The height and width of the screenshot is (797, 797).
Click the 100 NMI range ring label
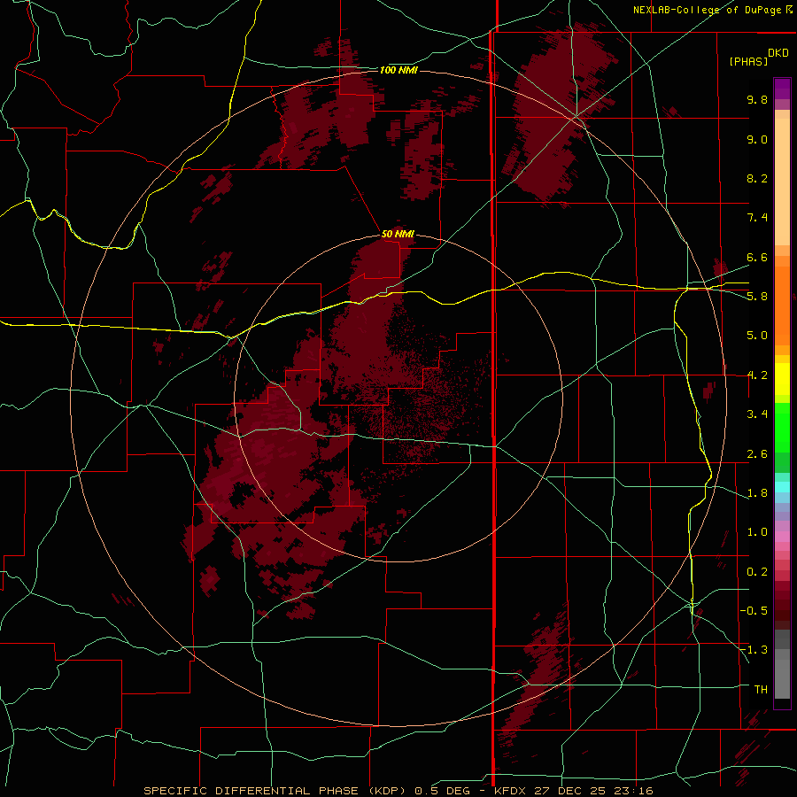398,70
